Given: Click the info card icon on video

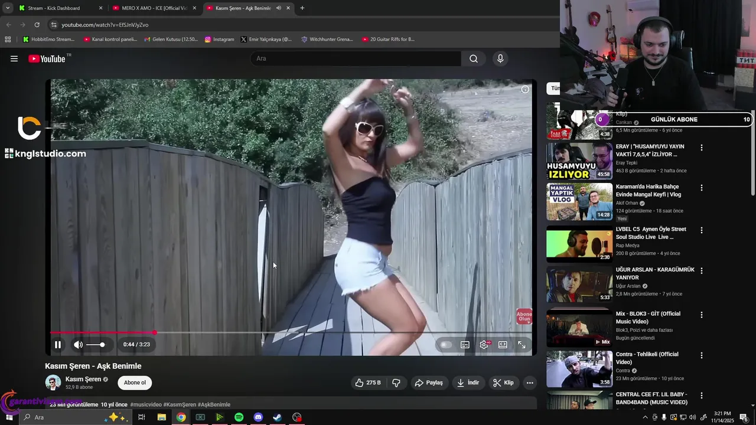Looking at the screenshot, I should click(x=524, y=90).
